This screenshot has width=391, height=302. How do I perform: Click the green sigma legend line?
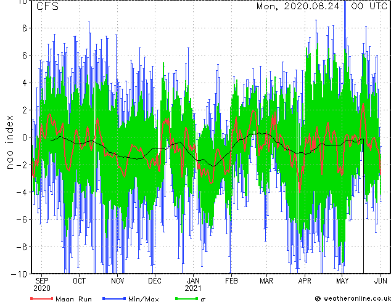click(186, 299)
